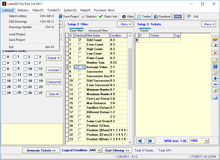Click Purchase Now! in menu bar
The height and width of the screenshot is (160, 220).
pyautogui.click(x=104, y=10)
